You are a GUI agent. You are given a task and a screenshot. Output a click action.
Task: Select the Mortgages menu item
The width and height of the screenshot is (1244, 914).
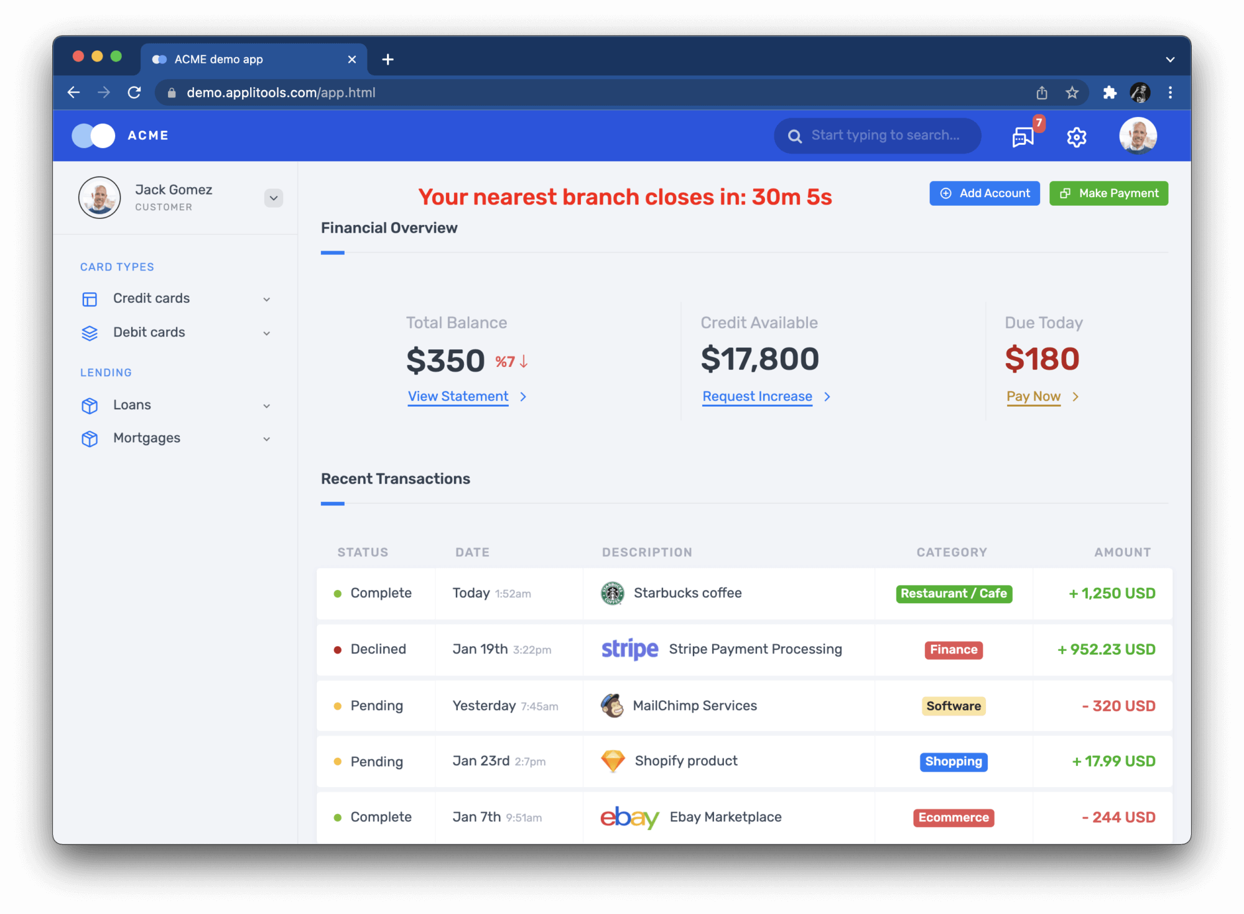[146, 438]
